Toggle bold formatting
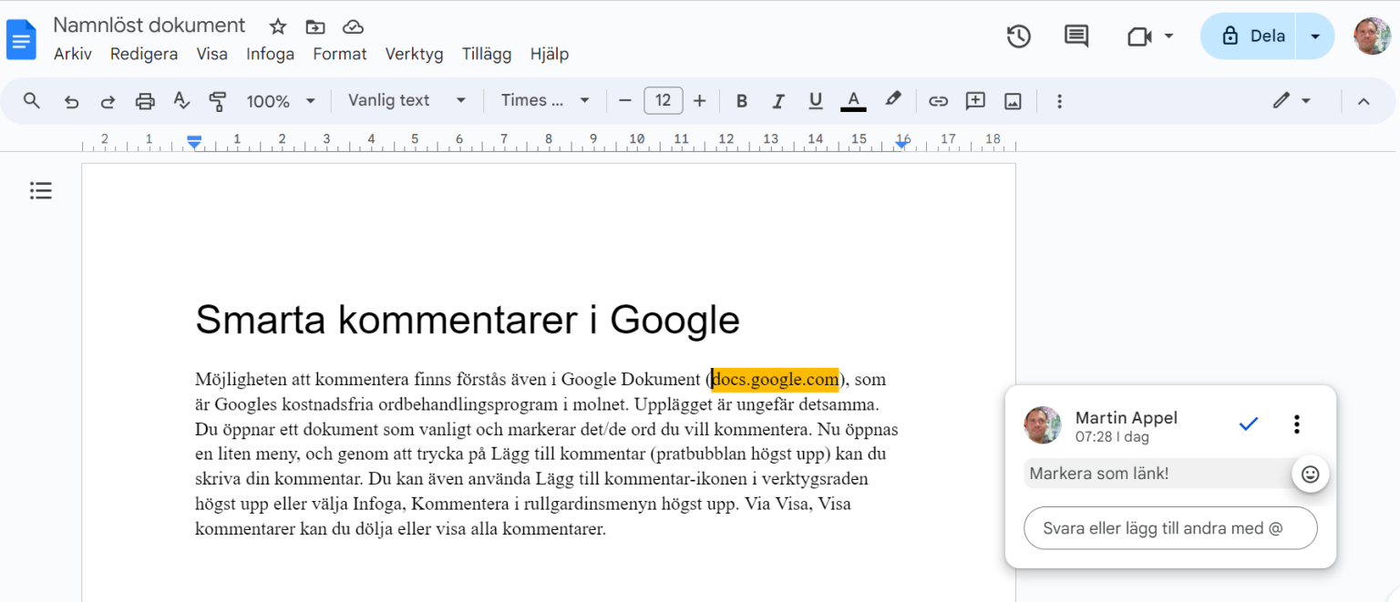Viewport: 1400px width, 602px height. tap(742, 100)
